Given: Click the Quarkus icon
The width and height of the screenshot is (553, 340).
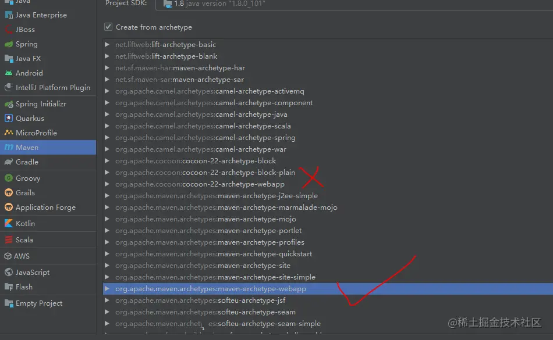Looking at the screenshot, I should 9,118.
